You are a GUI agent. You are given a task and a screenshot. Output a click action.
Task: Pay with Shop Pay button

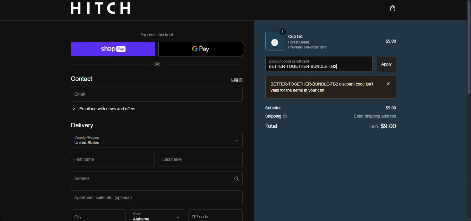tap(113, 49)
